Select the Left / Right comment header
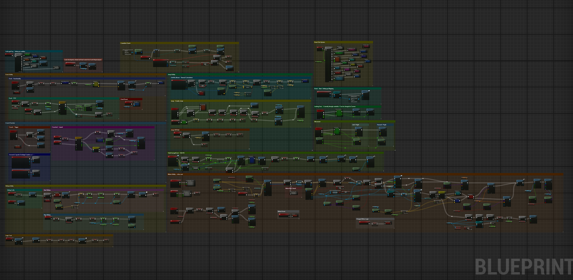Viewport: 573px width, 280px height. tap(355, 125)
